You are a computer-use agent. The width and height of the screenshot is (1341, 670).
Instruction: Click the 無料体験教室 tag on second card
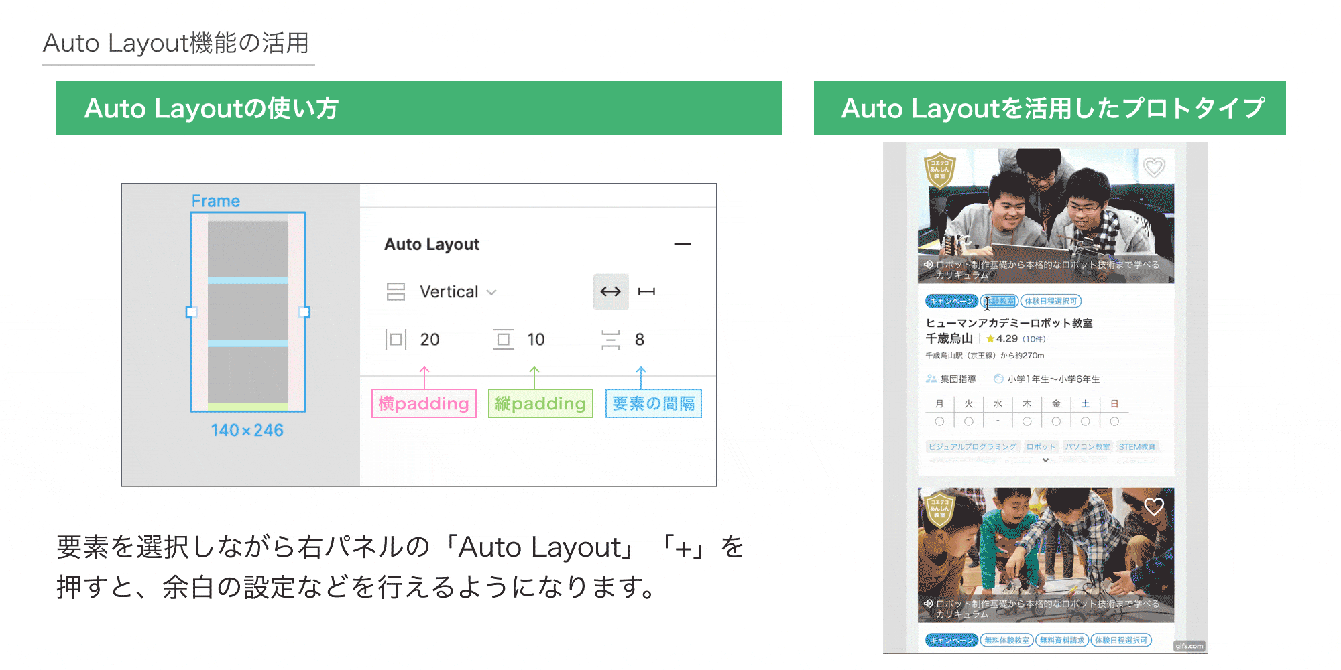(1006, 641)
